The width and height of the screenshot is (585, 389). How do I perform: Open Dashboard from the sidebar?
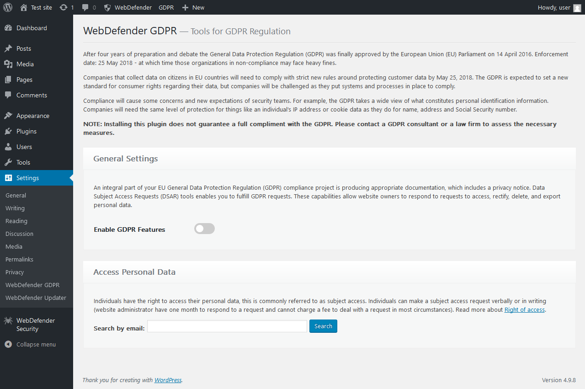32,28
